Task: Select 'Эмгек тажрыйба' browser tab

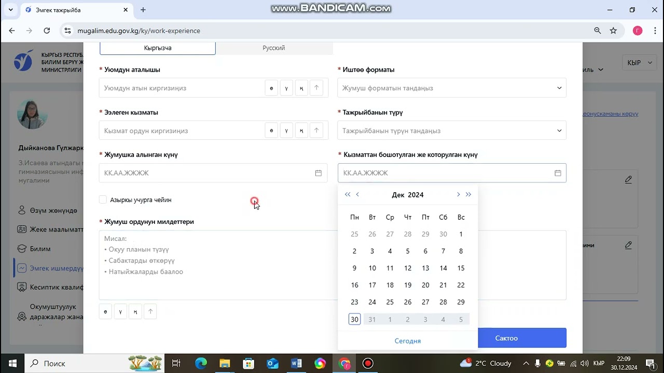Action: tap(77, 10)
